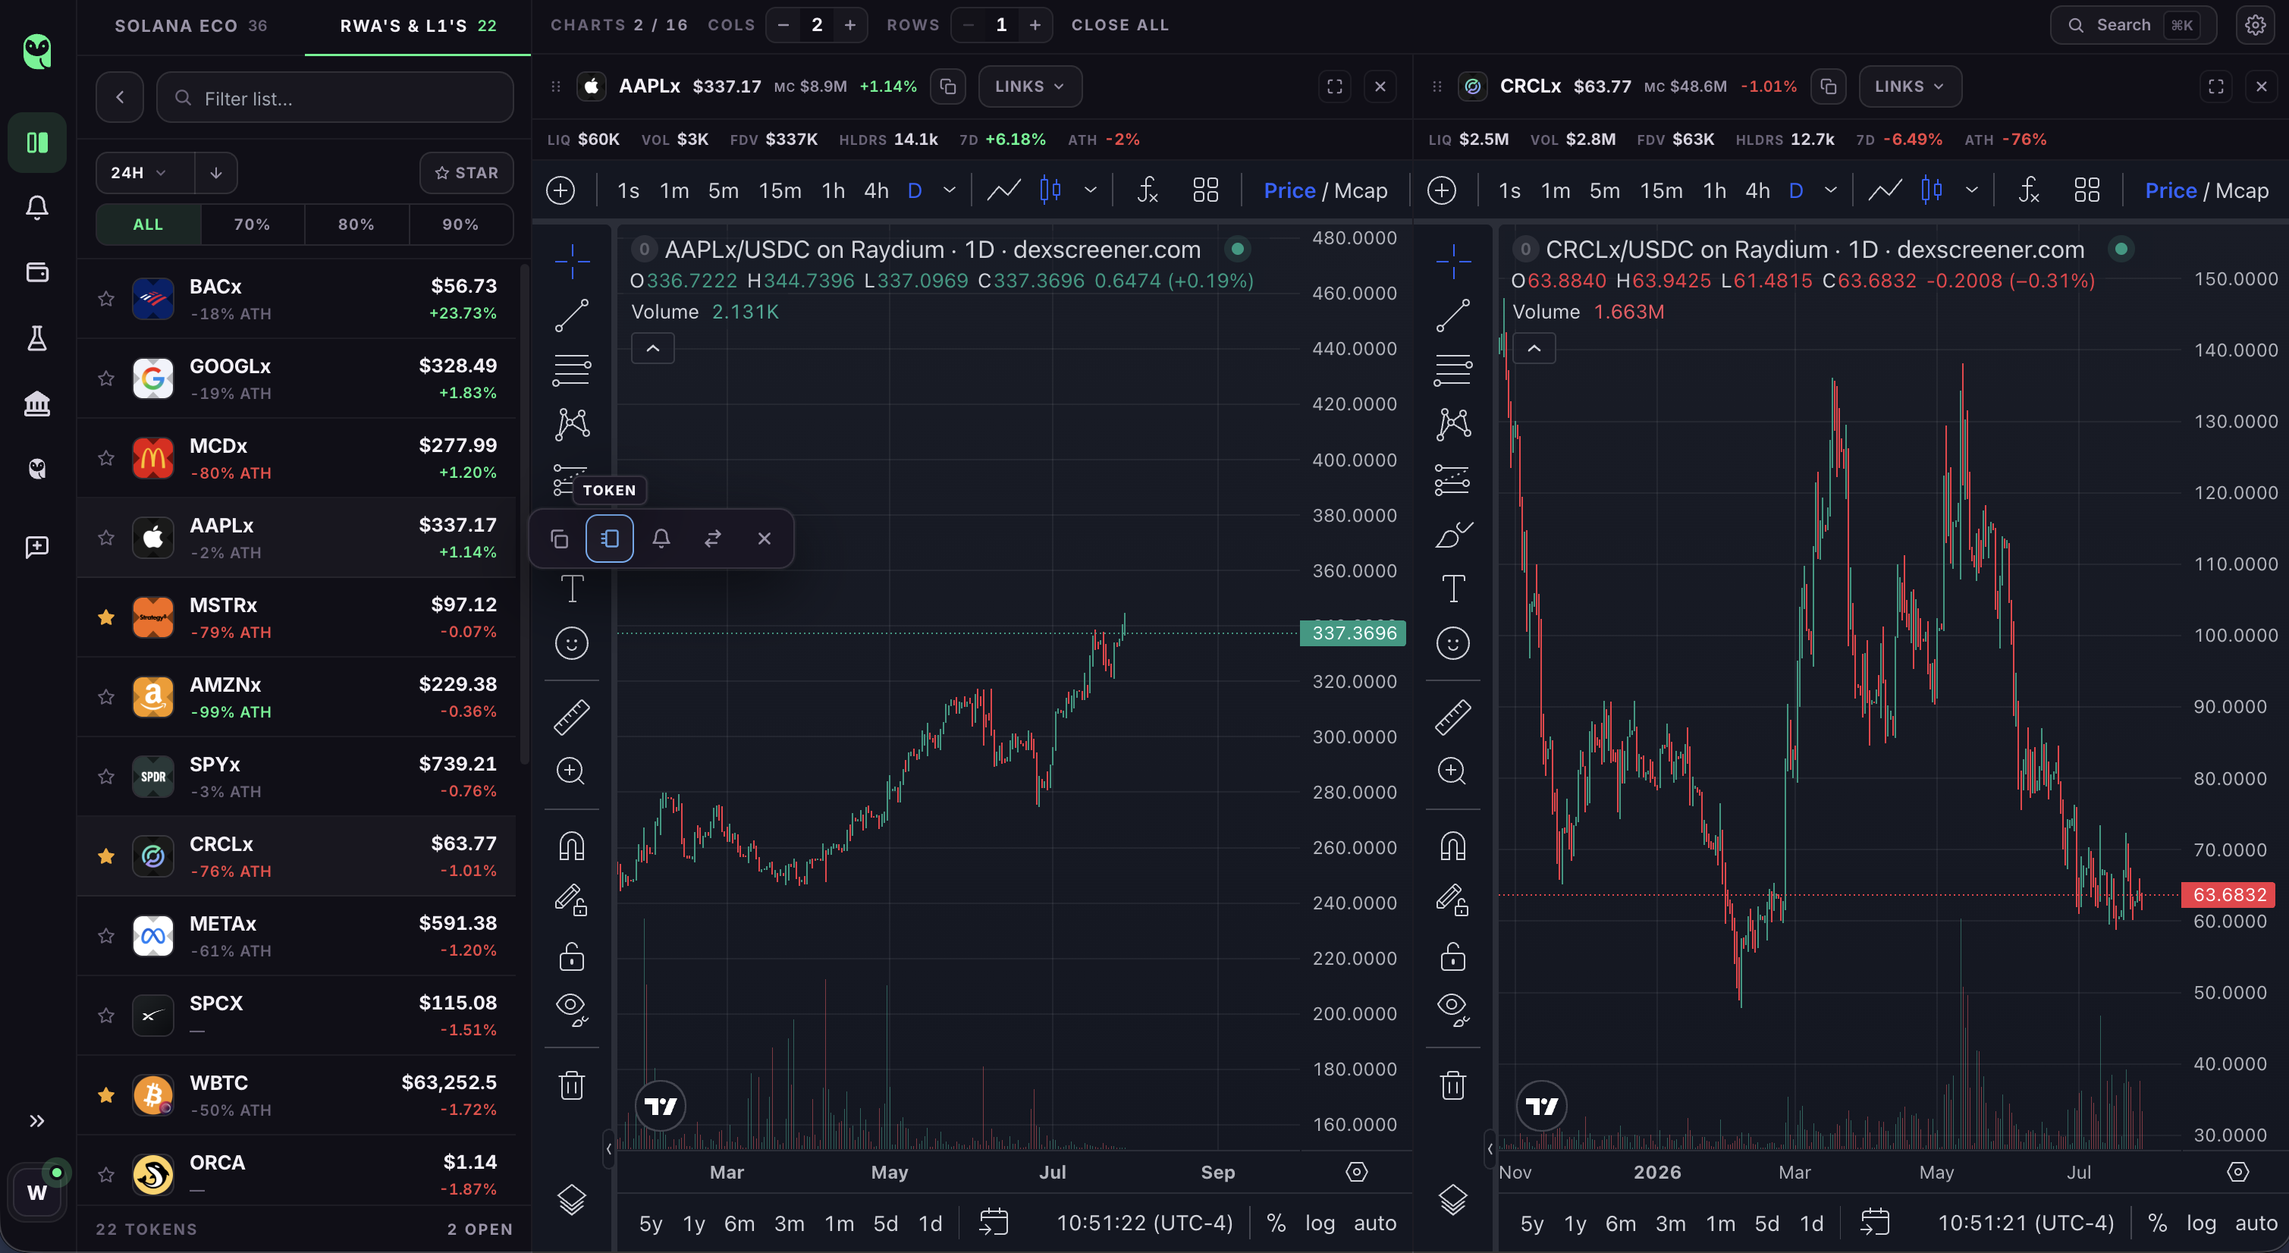Select text tool on CRCLx chart

coord(1453,589)
